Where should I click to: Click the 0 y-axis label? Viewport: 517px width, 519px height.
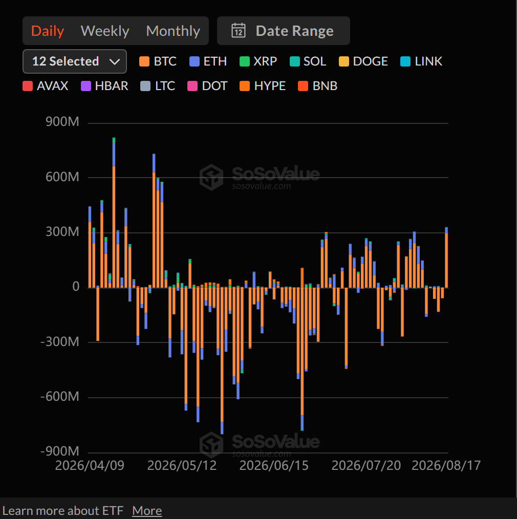[x=76, y=286]
